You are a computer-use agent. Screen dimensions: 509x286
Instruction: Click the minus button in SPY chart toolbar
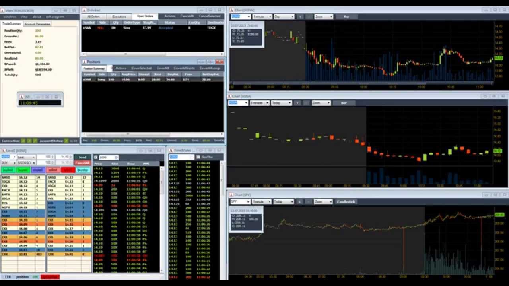(x=309, y=202)
